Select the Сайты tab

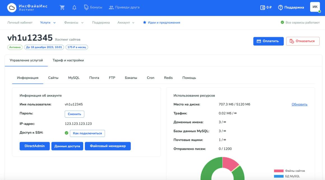53,78
